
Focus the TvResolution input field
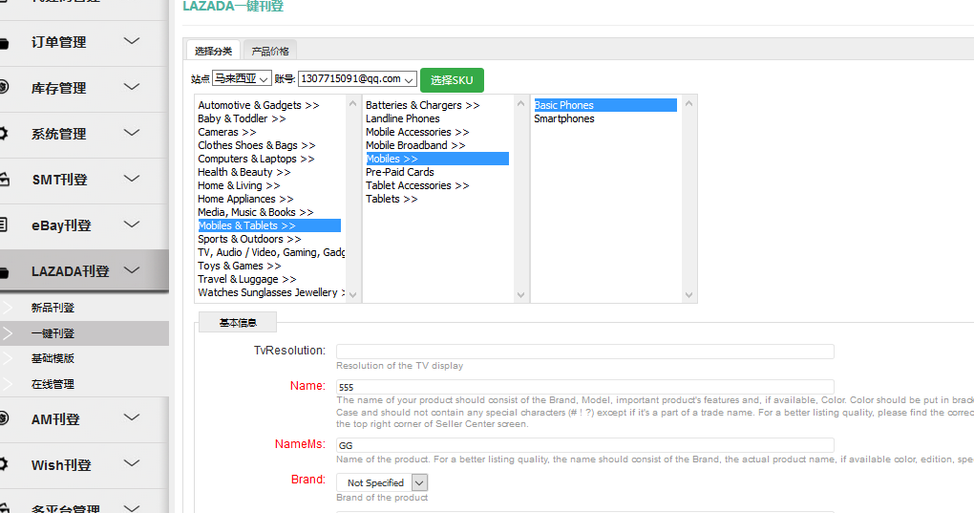[584, 352]
